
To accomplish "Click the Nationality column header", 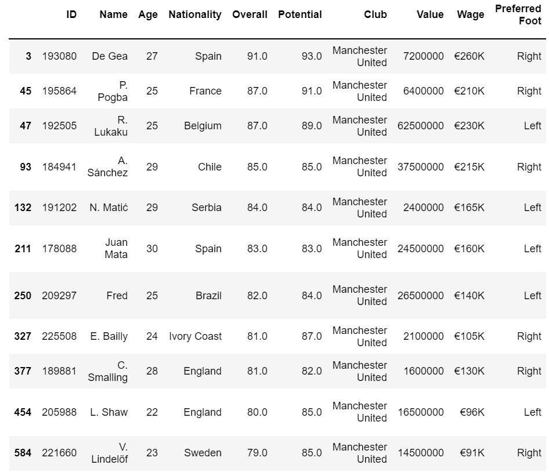I will point(195,14).
